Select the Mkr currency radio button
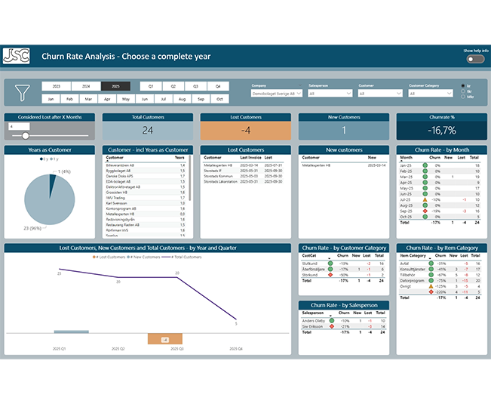Screen dimensions: 491x404 point(463,97)
